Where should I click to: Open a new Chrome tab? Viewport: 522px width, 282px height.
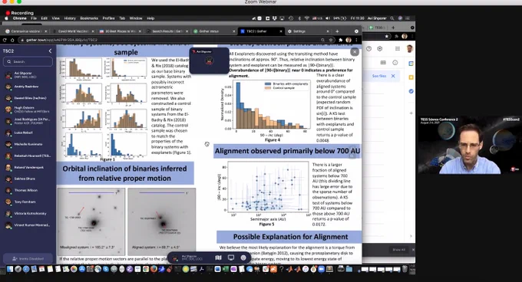[337, 31]
